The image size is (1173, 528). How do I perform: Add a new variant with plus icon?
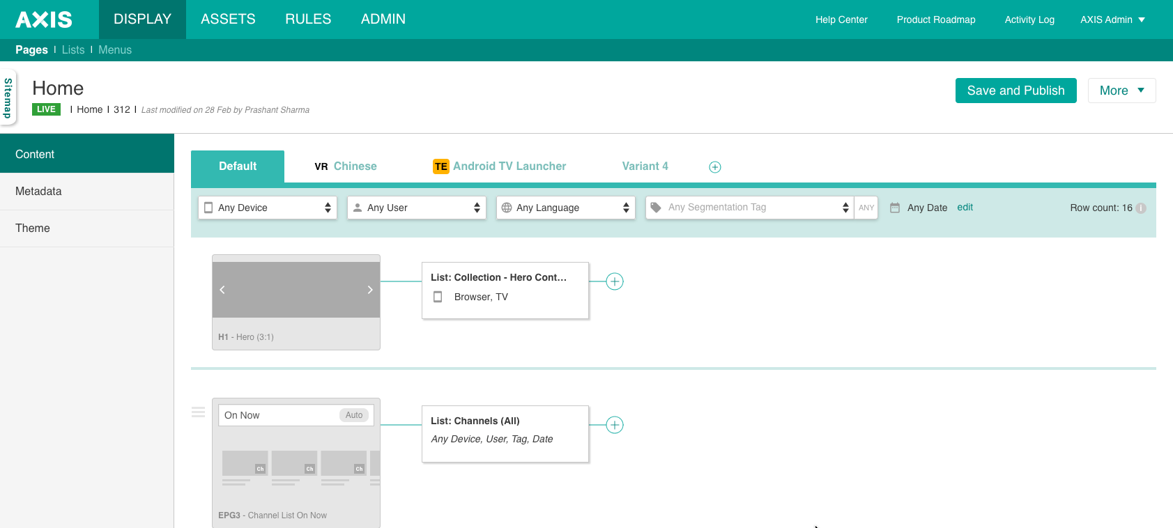[715, 167]
